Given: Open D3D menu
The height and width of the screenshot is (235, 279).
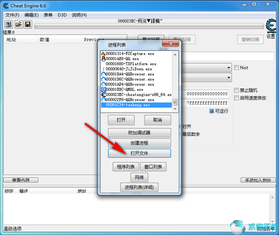Looking at the screenshot, I should (62, 15).
